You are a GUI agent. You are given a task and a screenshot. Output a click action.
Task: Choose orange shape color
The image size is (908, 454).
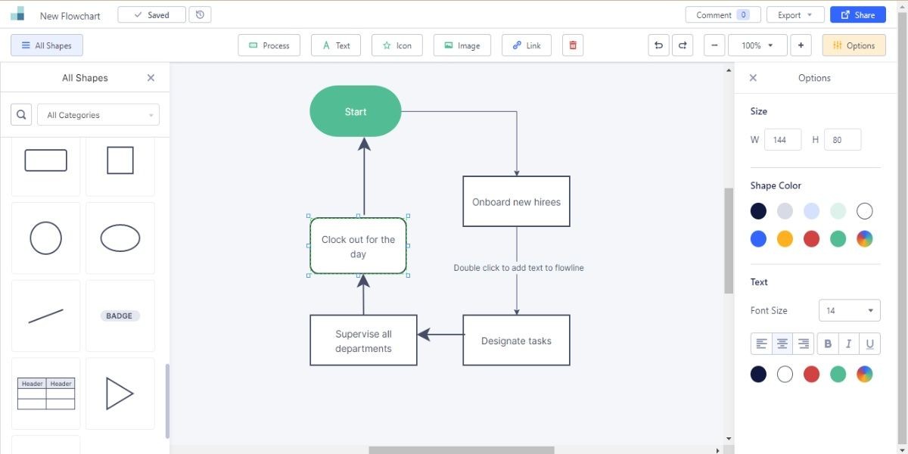coord(785,239)
